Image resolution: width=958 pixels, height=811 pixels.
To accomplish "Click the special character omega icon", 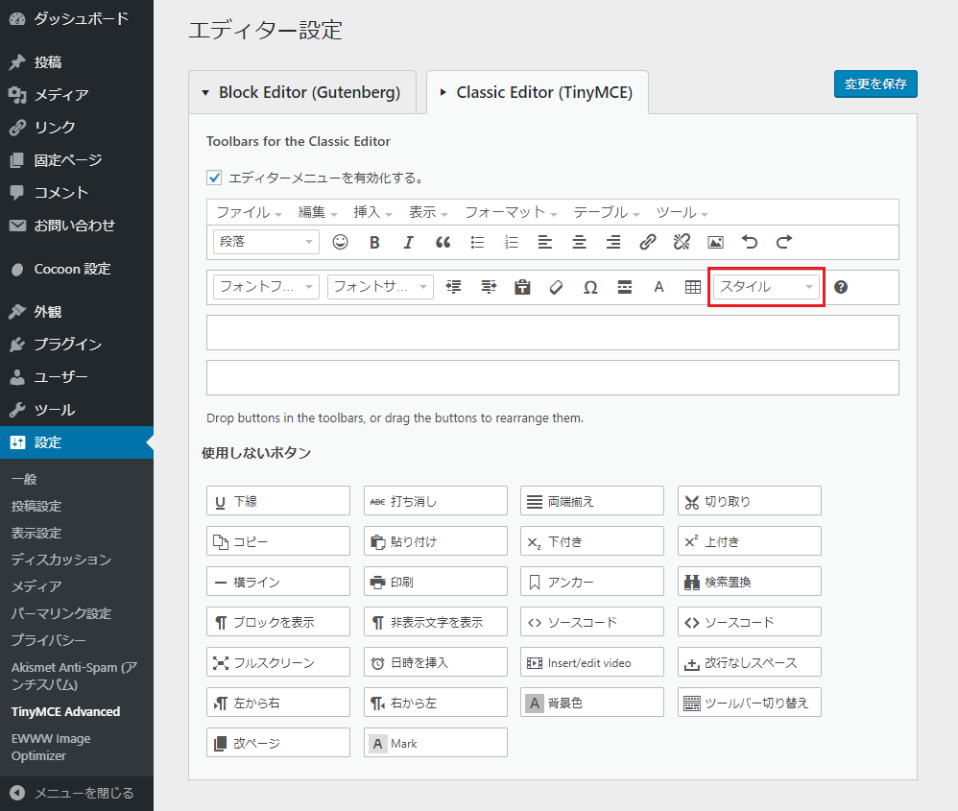I will tap(590, 287).
